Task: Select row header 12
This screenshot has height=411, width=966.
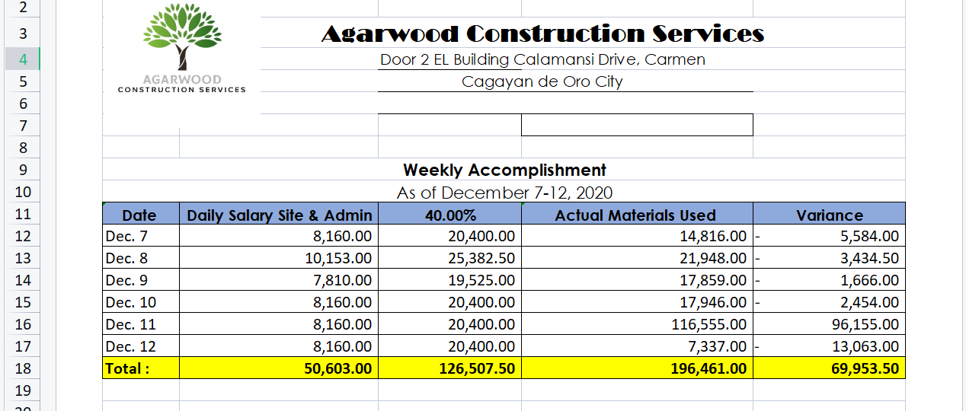Action: point(22,236)
